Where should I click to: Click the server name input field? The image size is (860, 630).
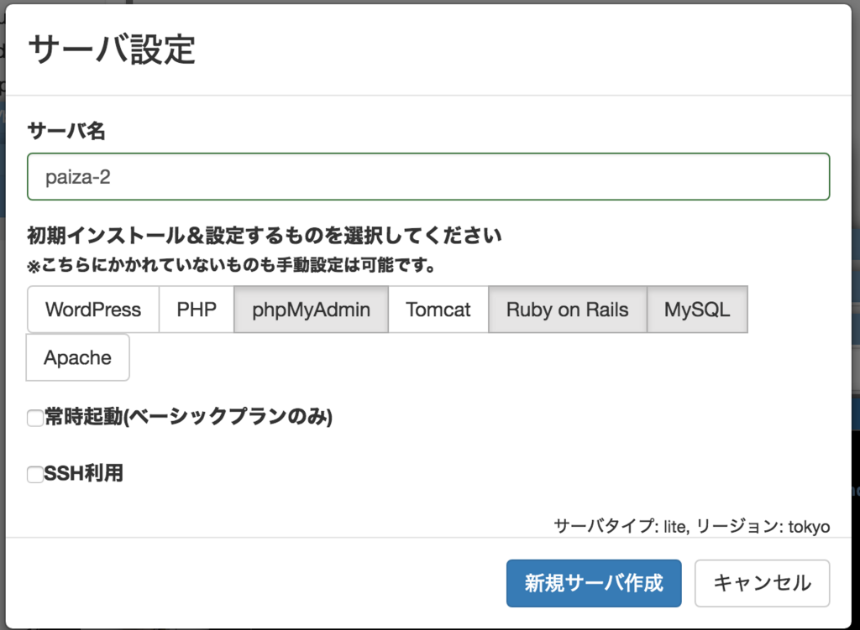click(x=428, y=176)
